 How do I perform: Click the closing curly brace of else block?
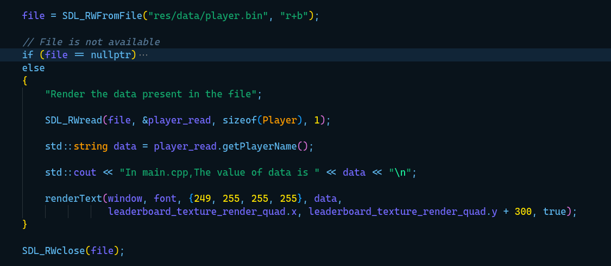(x=25, y=224)
